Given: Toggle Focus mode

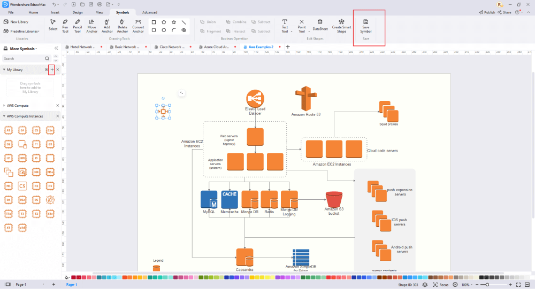Looking at the screenshot, I should pos(440,285).
